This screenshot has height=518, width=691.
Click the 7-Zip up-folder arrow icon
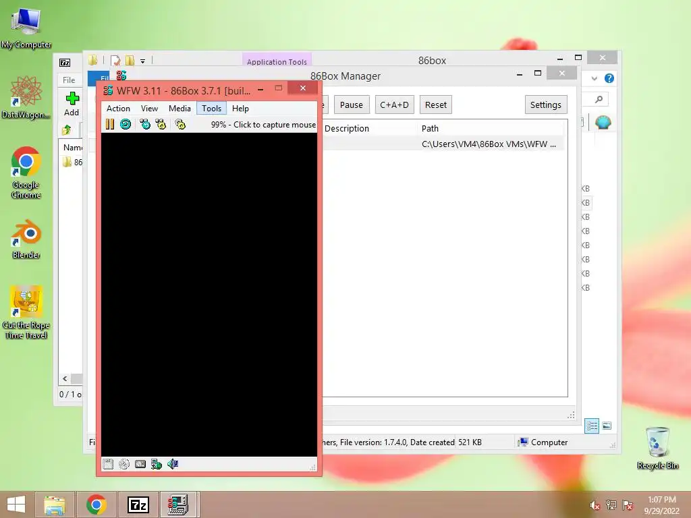(x=67, y=129)
